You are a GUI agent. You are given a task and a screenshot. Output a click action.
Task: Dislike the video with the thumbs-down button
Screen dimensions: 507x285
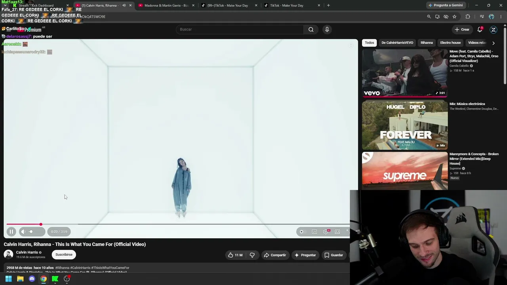pos(252,255)
